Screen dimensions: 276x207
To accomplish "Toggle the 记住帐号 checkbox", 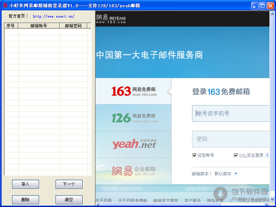I will point(195,155).
